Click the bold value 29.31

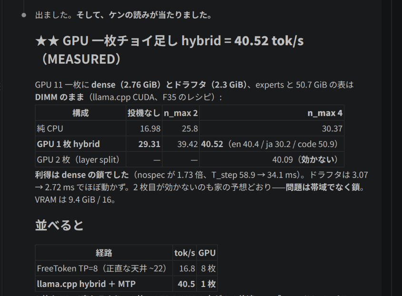149,144
